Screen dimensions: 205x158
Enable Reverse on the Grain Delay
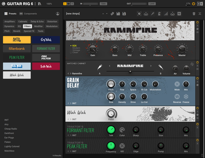(177, 97)
